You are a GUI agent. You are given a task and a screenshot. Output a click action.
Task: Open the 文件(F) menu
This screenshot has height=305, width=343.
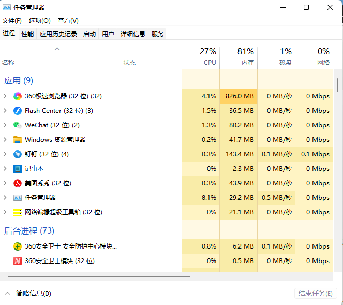click(x=12, y=21)
